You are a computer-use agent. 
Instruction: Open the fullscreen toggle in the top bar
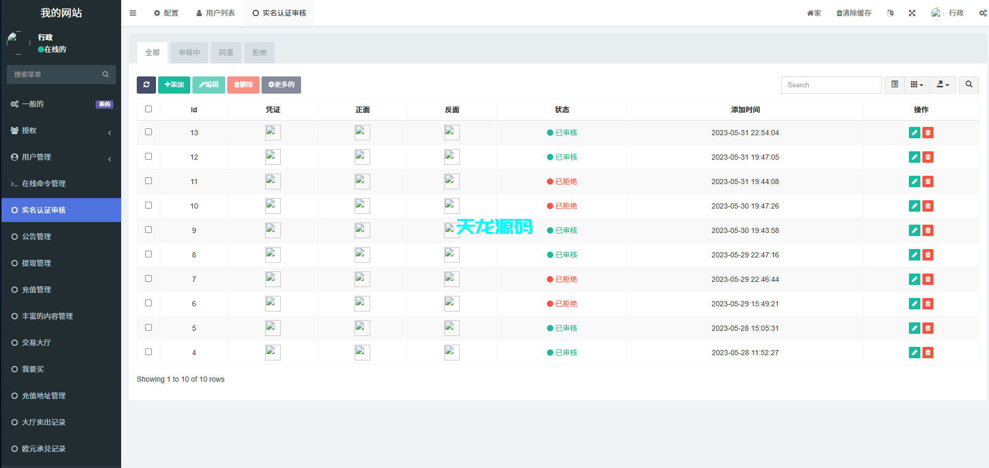[x=912, y=12]
